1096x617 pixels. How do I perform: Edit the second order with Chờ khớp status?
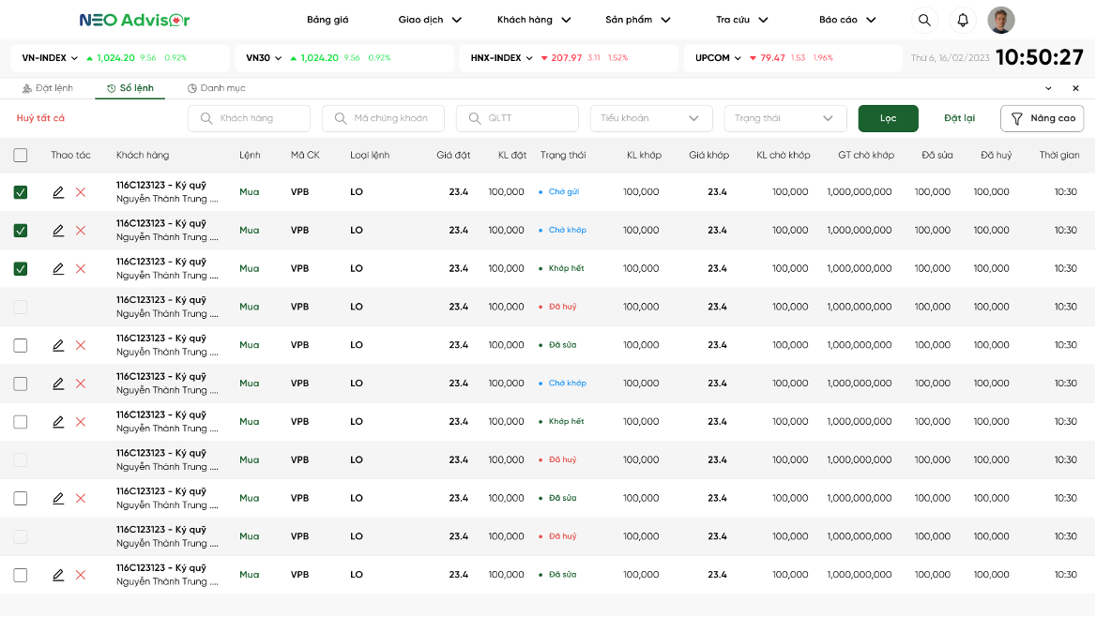coord(58,231)
